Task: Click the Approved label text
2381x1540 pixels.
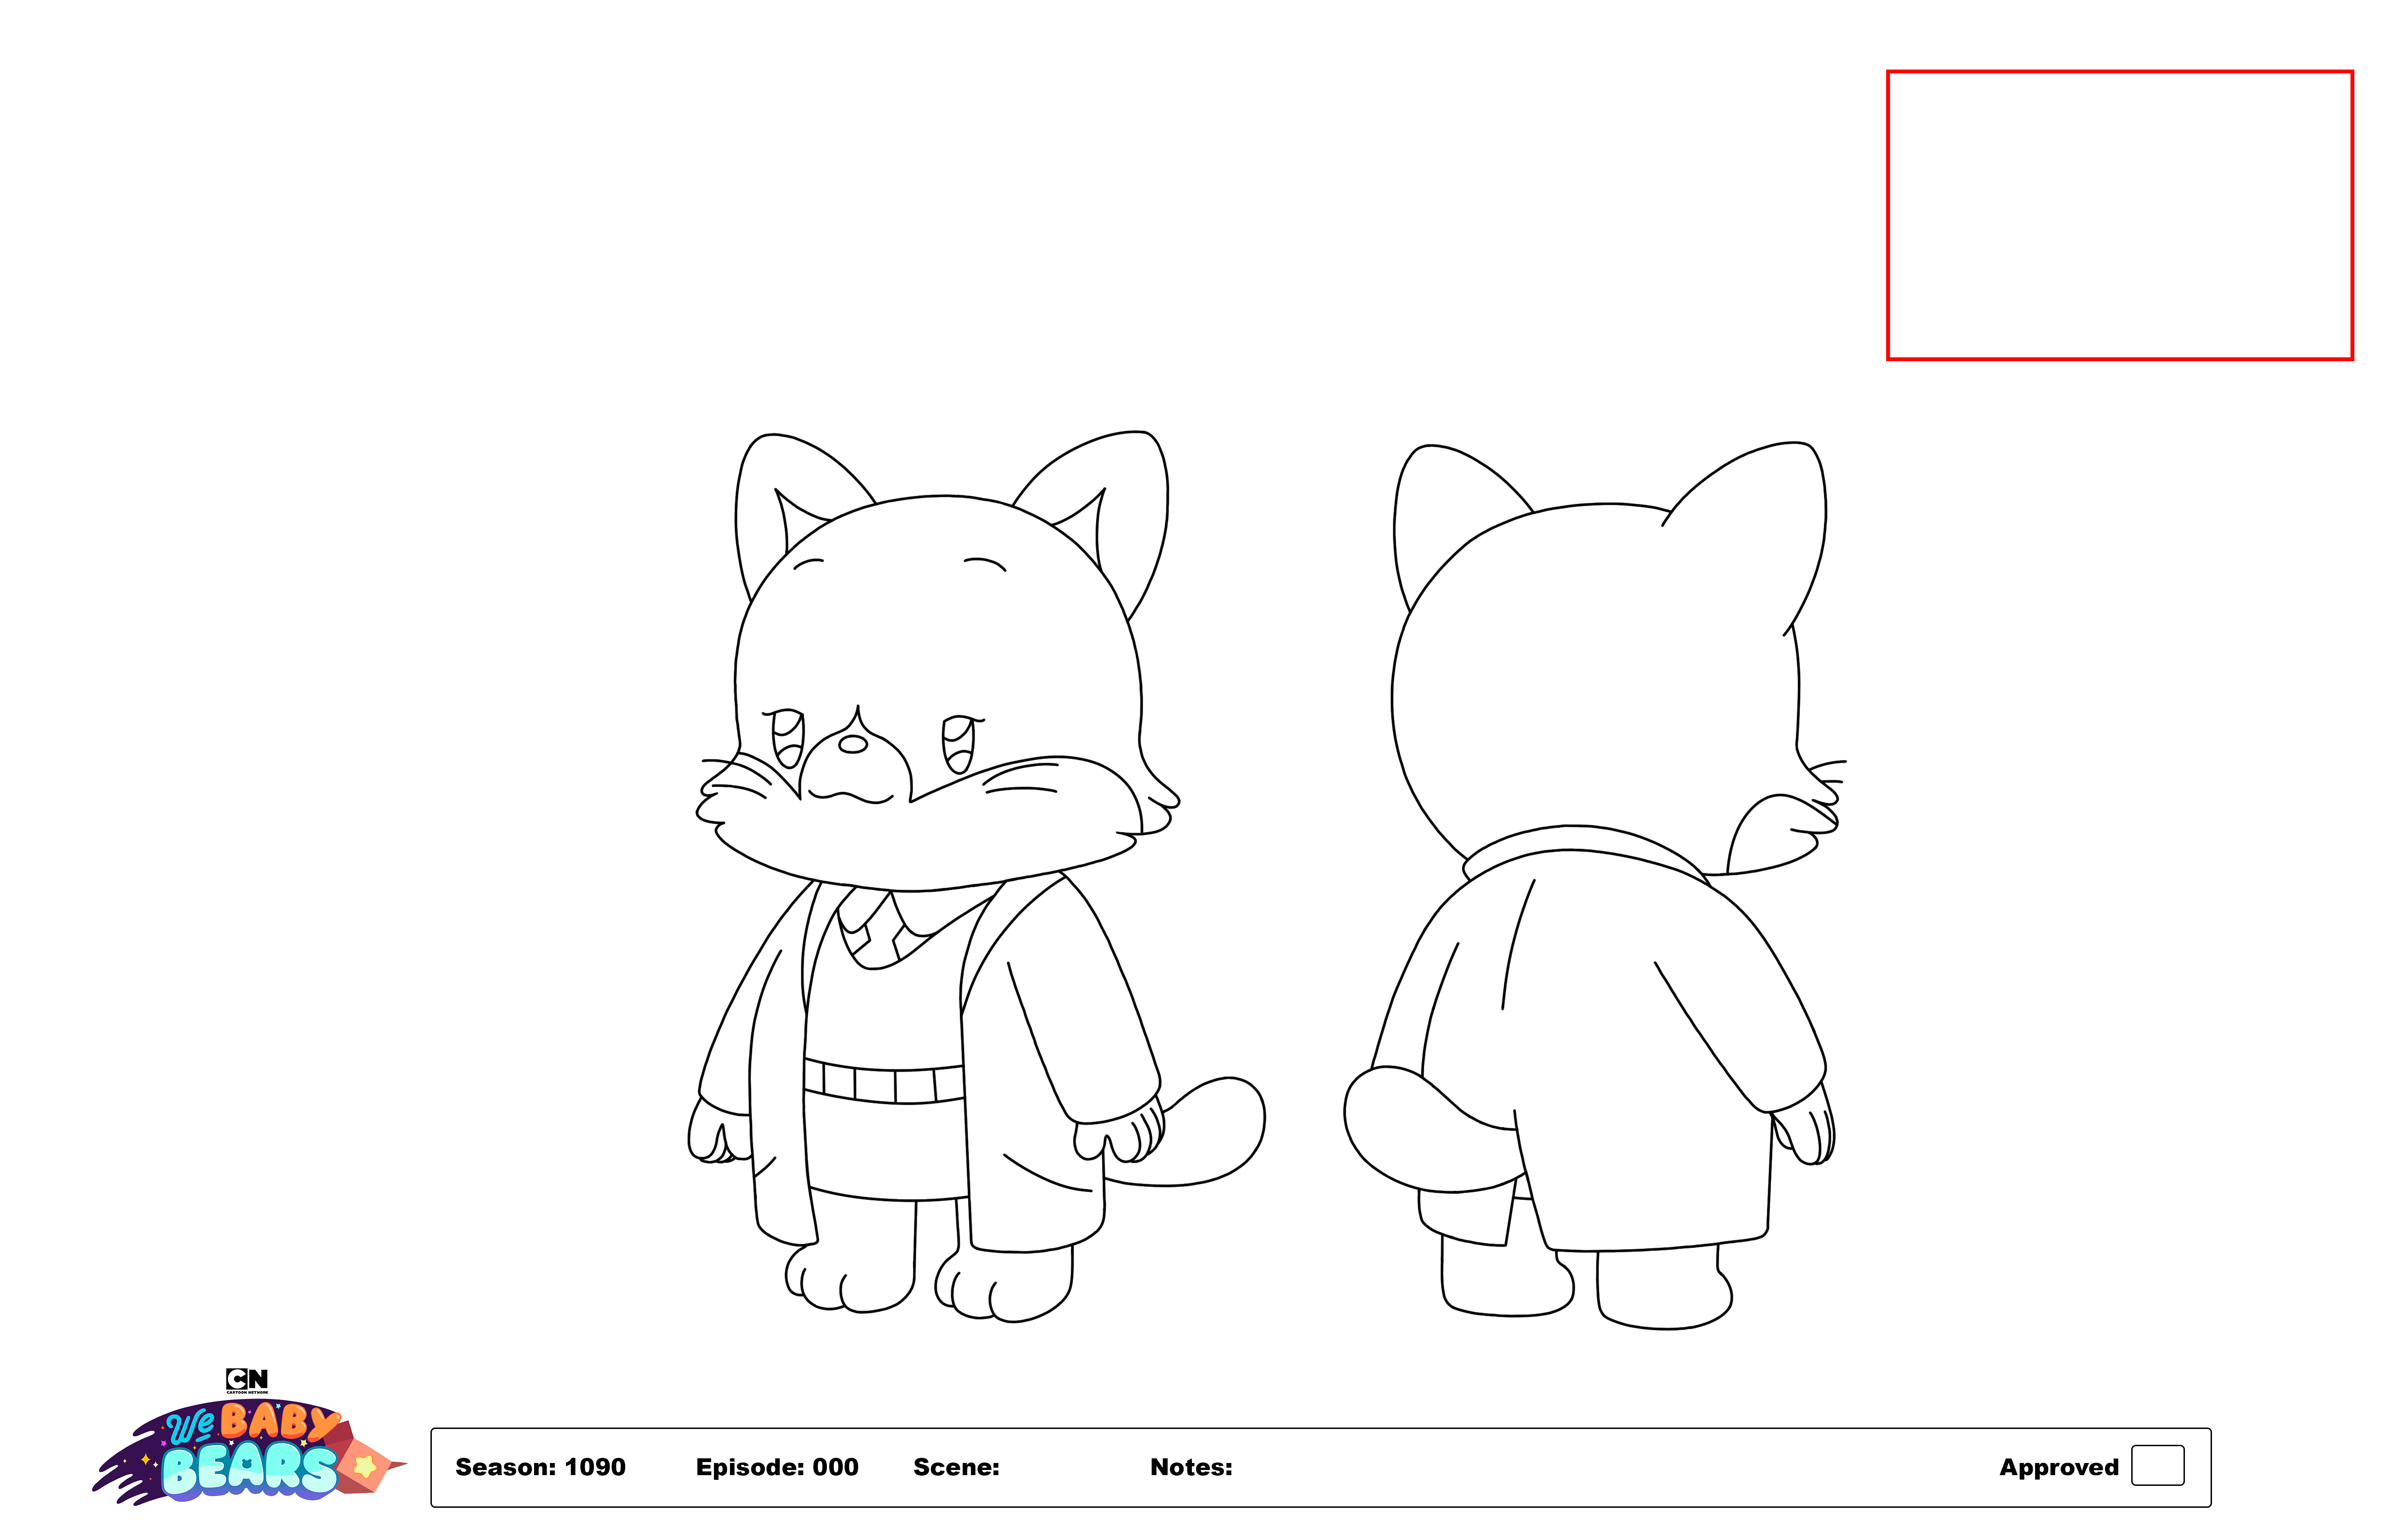Action: point(2058,1467)
